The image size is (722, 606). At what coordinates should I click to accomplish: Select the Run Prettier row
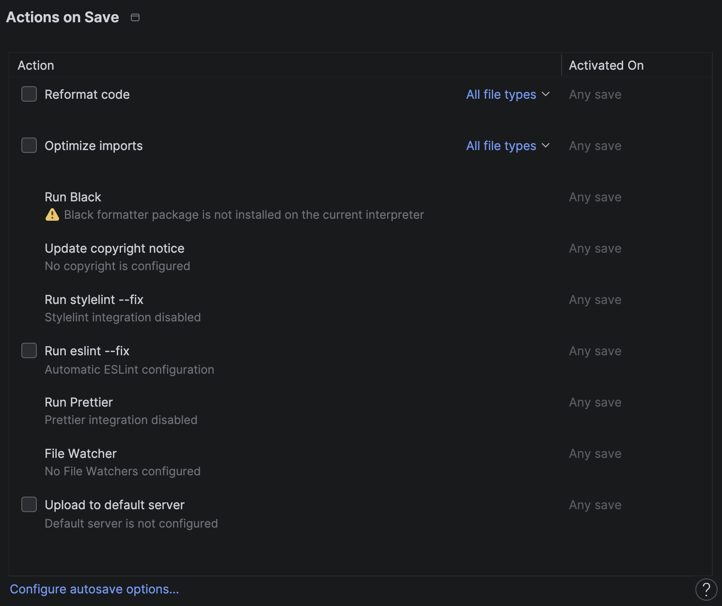(x=78, y=402)
